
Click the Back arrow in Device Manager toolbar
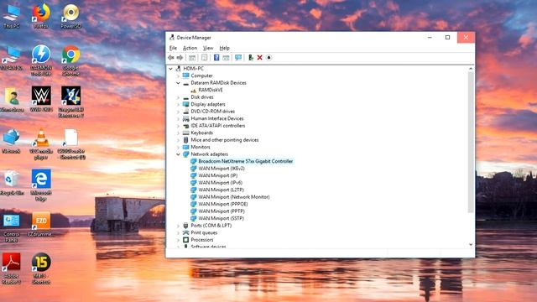[x=171, y=58]
